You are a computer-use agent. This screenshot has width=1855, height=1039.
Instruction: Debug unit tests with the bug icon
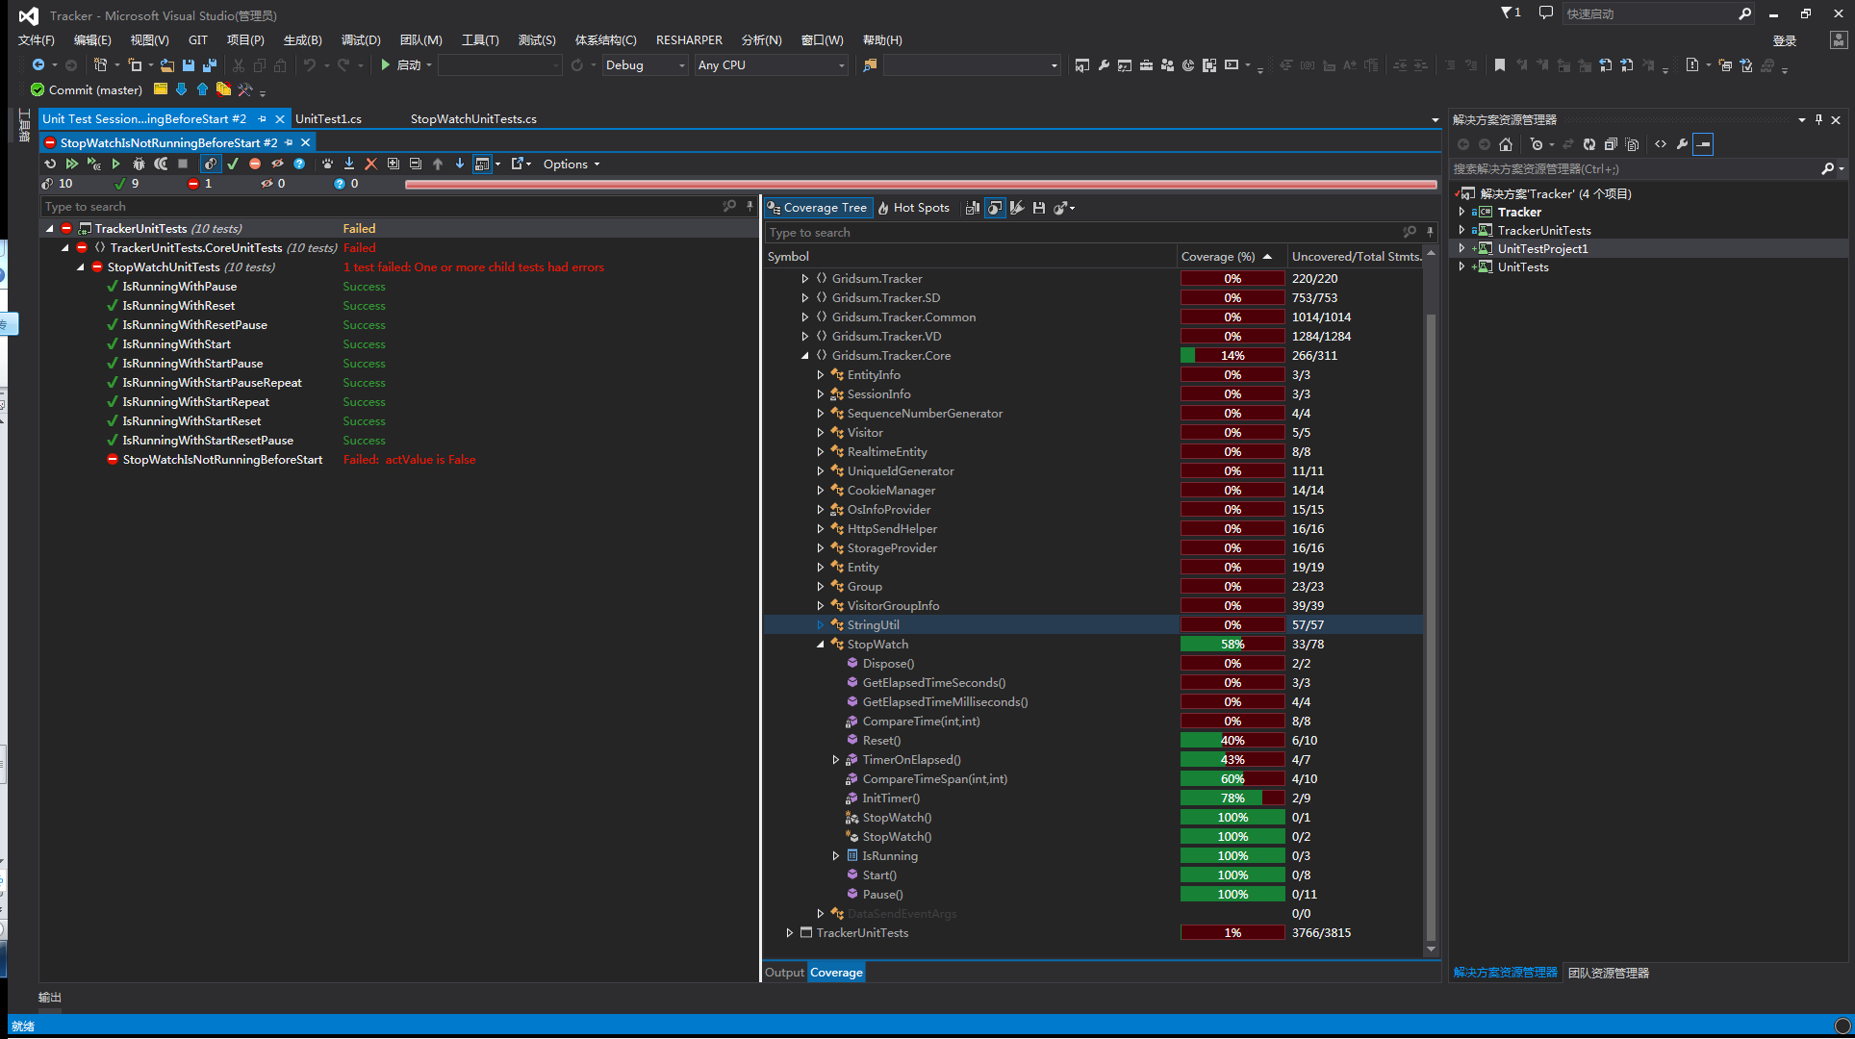[x=139, y=164]
